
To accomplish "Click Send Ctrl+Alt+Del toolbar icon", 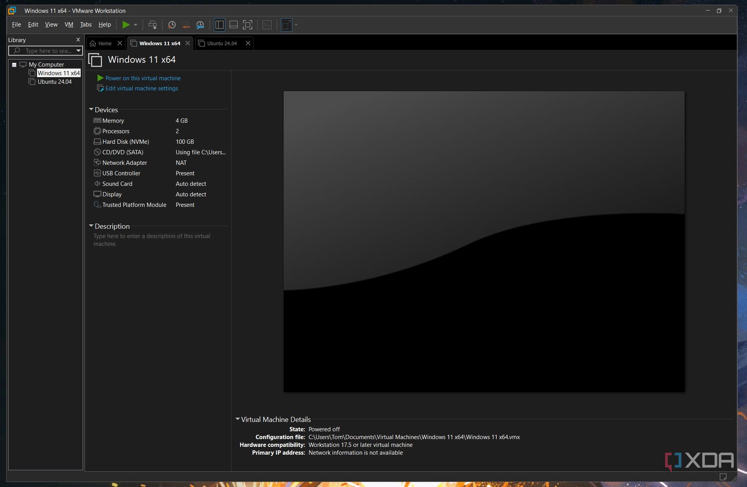I will [x=153, y=25].
